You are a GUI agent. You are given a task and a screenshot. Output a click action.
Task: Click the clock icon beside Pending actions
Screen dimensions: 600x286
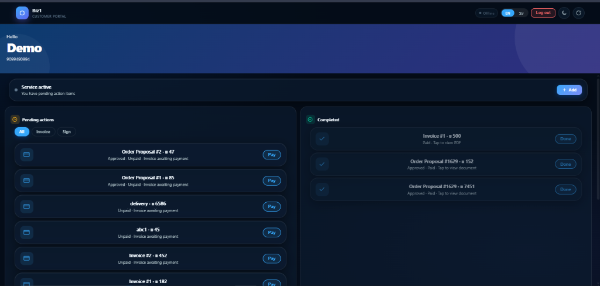[15, 120]
